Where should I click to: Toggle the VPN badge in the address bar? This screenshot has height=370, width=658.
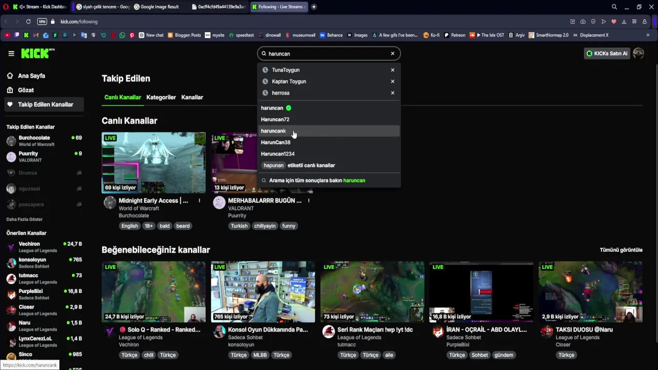tap(42, 22)
